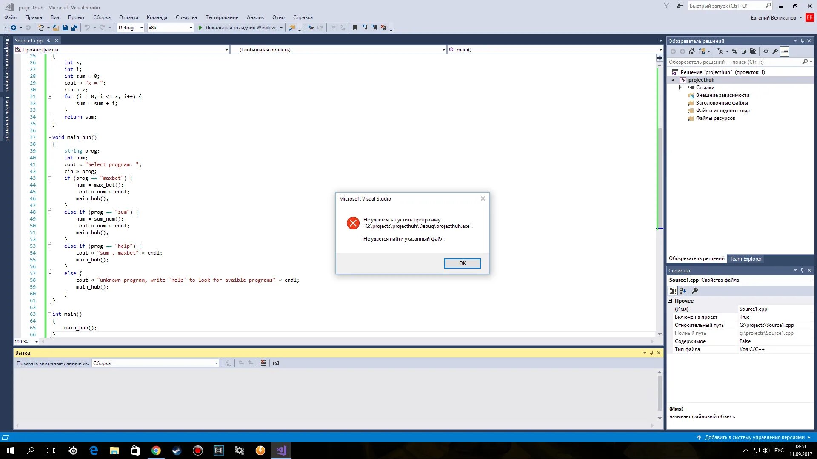Image resolution: width=817 pixels, height=459 pixels.
Task: Click the notifications flag icon
Action: pos(667,6)
